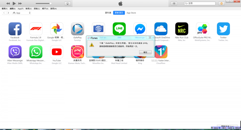Click the AirPlay button in toolbar
Viewport: 241px width, 130px height.
click(67, 4)
